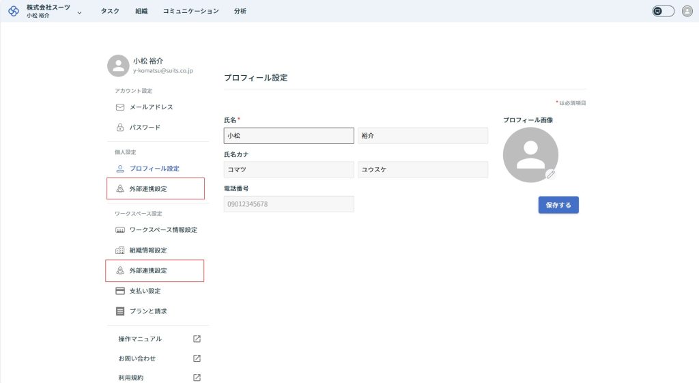
Task: Open お問い合わせ external link icon
Action: (x=197, y=358)
